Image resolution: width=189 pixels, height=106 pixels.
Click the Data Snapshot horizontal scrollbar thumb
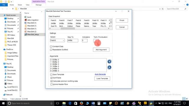point(68,28)
